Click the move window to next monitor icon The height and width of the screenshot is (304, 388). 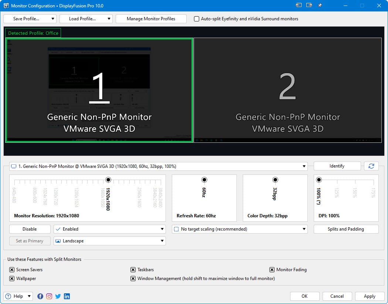pyautogui.click(x=309, y=6)
